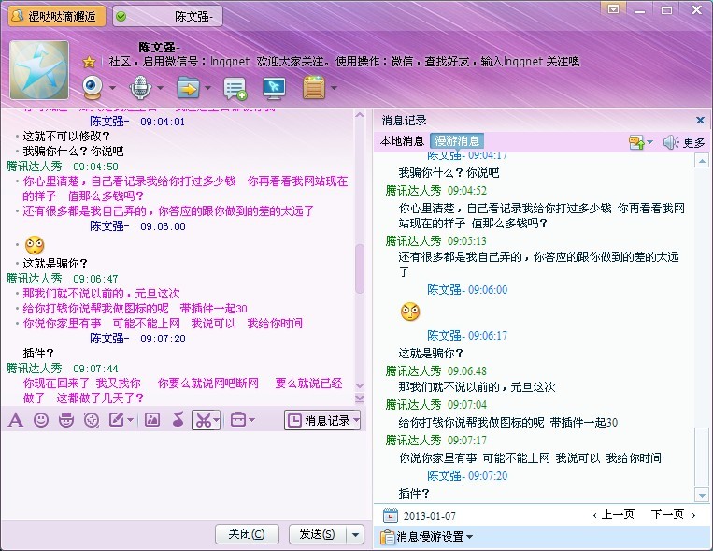Image resolution: width=713 pixels, height=551 pixels.
Task: Take a screenshot with the scissors icon
Action: tap(203, 420)
